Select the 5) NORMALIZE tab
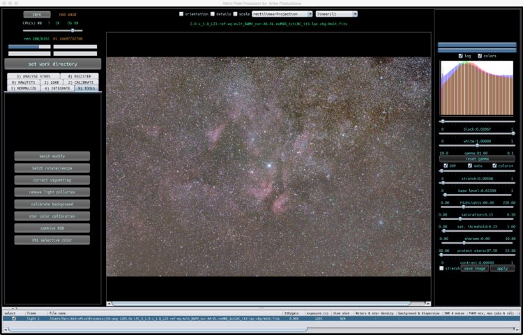 point(24,89)
